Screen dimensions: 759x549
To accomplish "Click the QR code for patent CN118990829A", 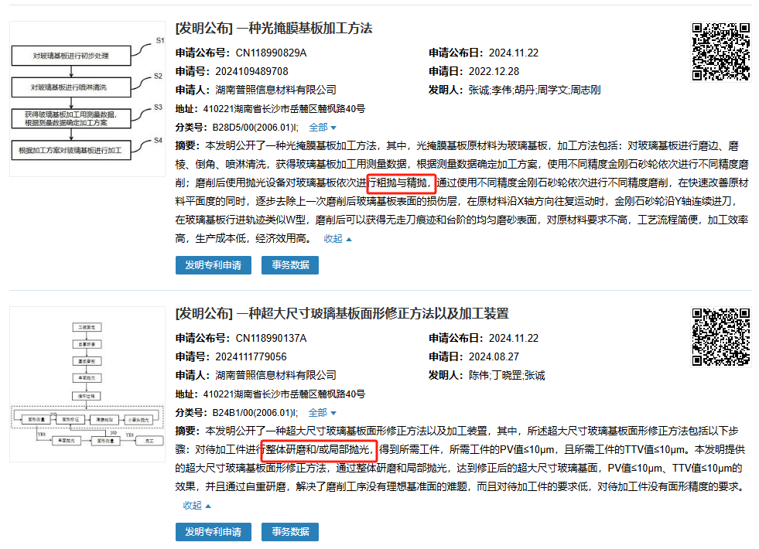I will tap(720, 52).
